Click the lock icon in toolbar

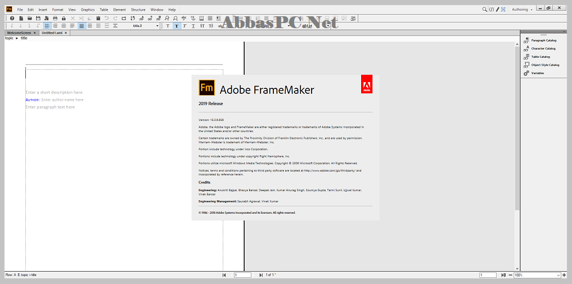click(x=64, y=18)
